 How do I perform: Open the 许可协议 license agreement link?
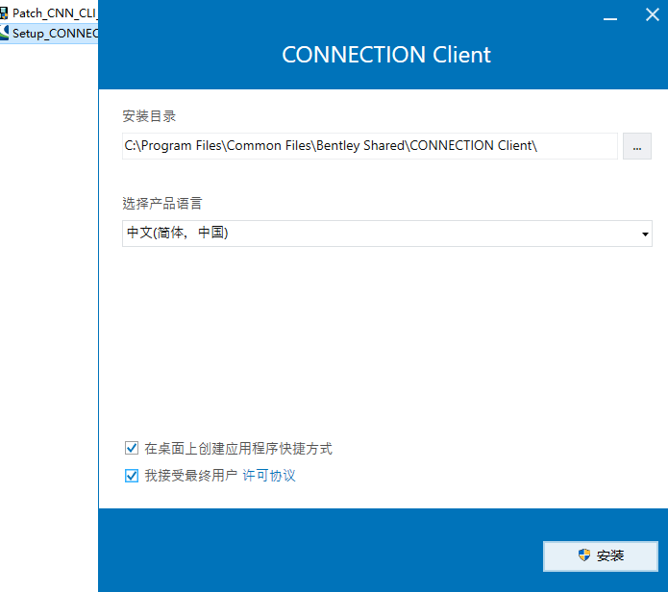(269, 476)
